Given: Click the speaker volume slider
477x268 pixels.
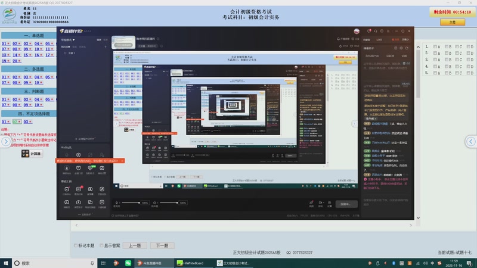Looking at the screenshot, I should point(169,202).
